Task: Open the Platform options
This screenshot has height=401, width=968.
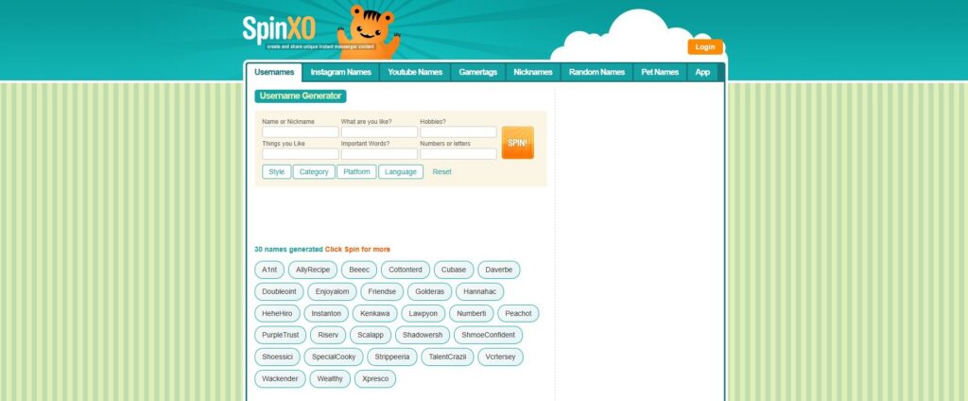Action: pos(356,172)
